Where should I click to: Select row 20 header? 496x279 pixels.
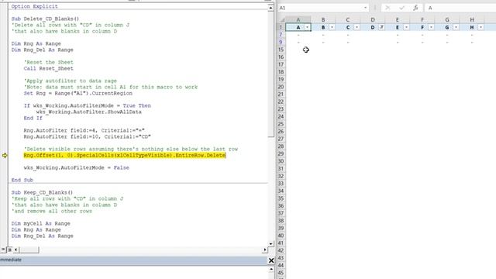coord(281,87)
